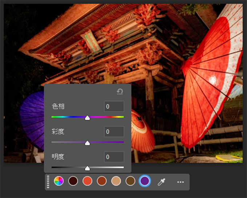Choose the rust brown color swatch
Screen dimensions: 247x198
tap(102, 181)
